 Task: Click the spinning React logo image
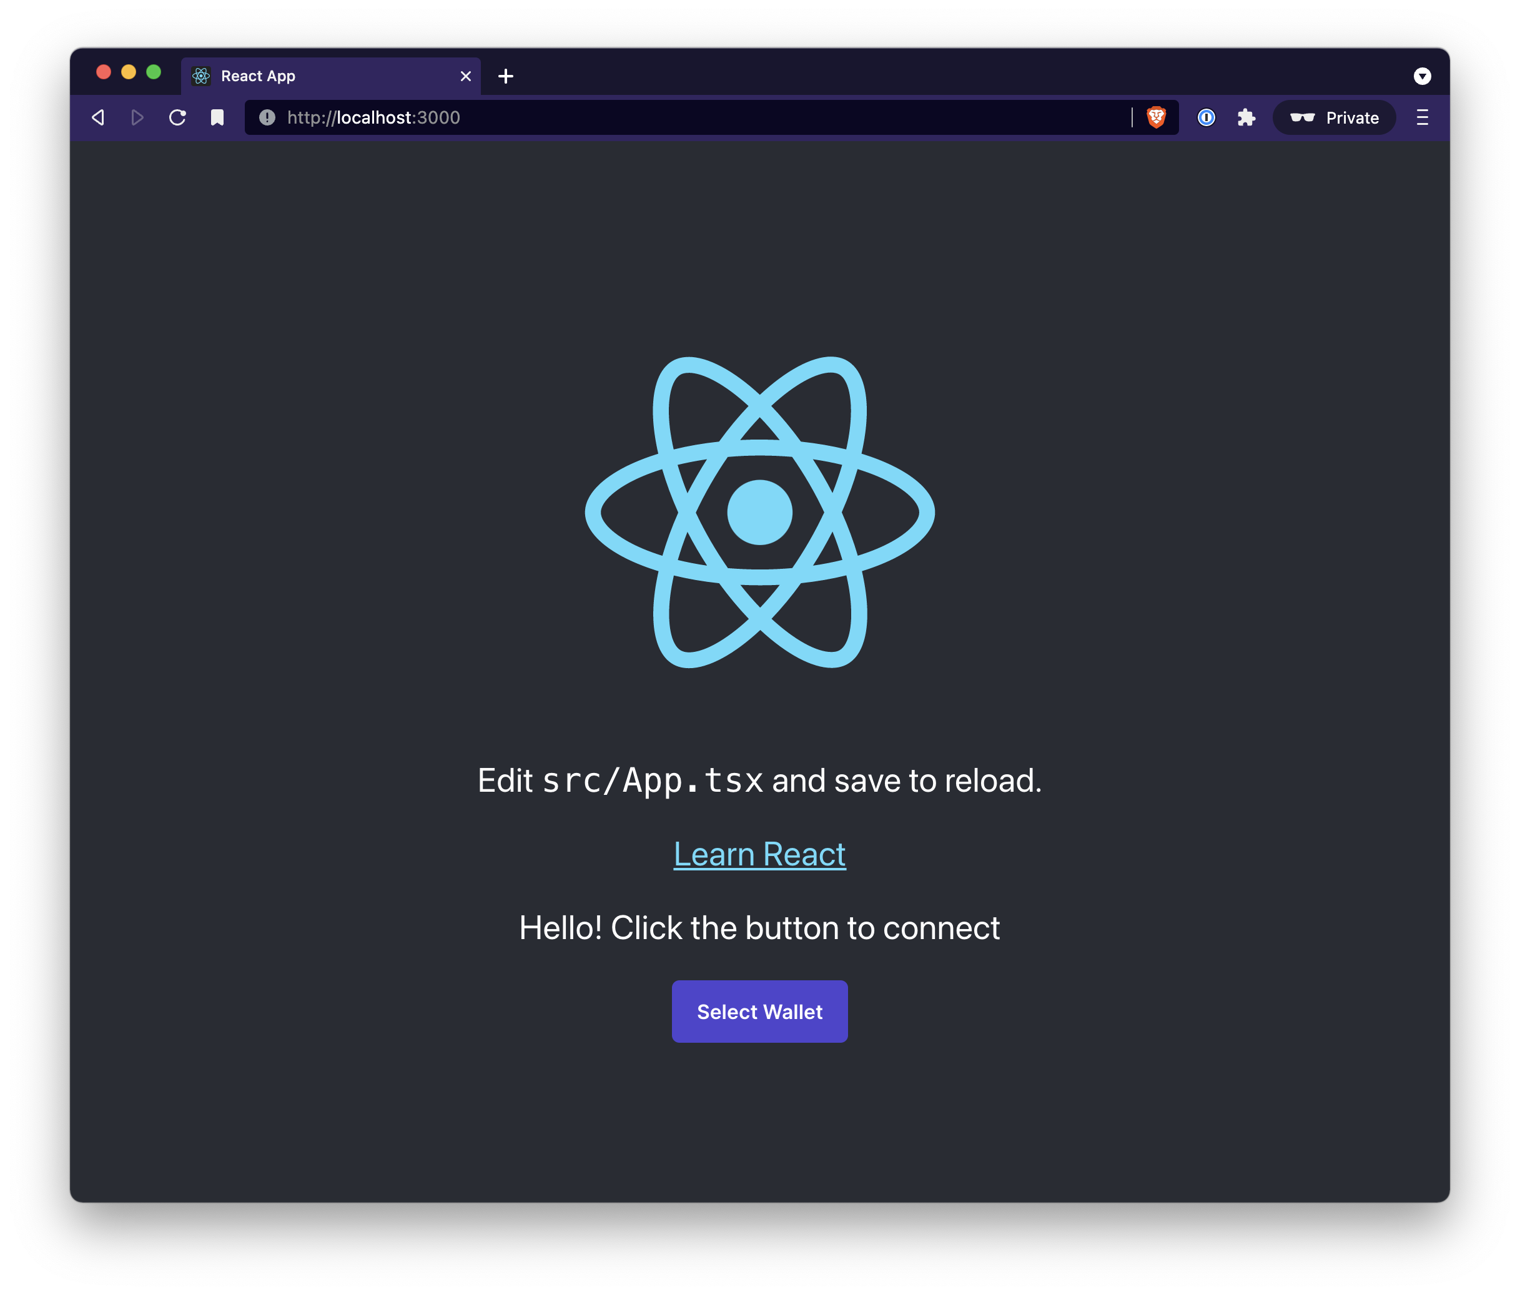(x=759, y=512)
